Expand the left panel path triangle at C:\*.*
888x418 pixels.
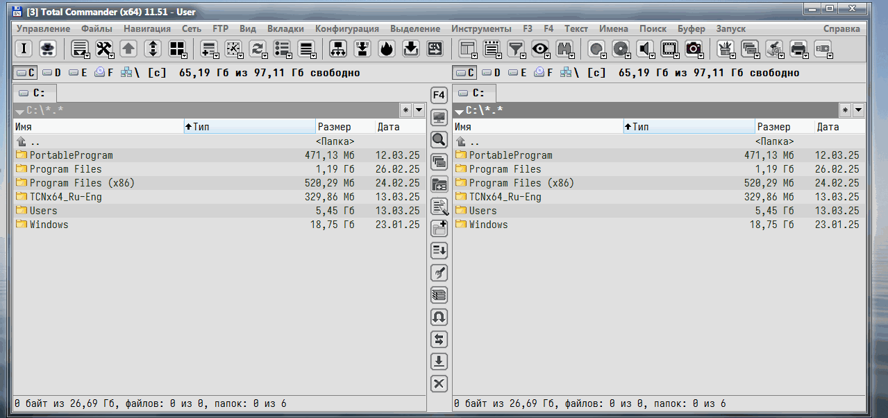tap(19, 111)
